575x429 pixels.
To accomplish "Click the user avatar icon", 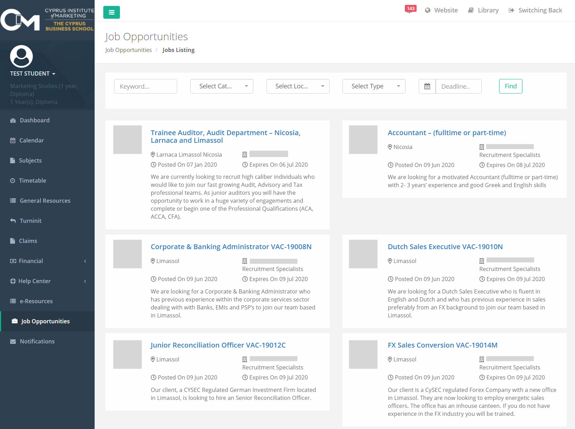I will [x=21, y=56].
